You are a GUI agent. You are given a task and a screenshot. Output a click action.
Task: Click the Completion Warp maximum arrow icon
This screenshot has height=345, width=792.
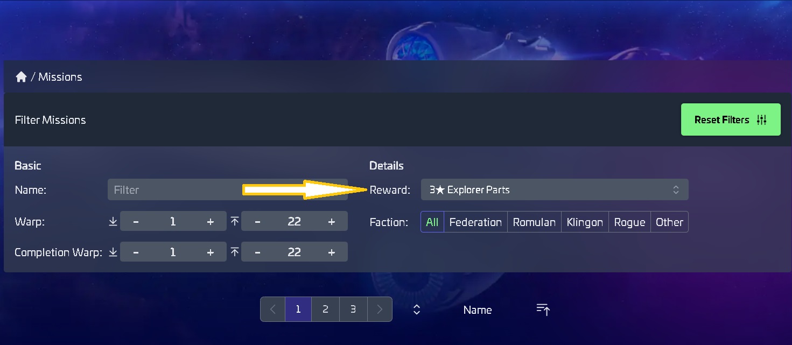[234, 252]
